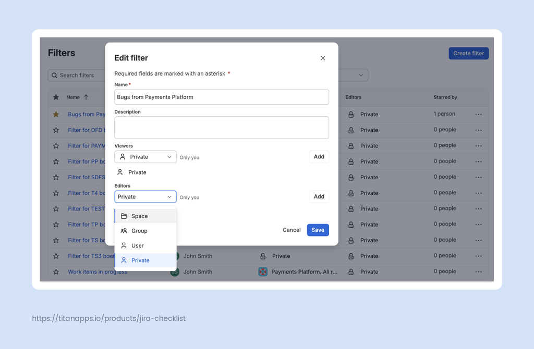This screenshot has height=349, width=534.
Task: Open more actions menu for Filter for TS3 board
Action: [x=479, y=256]
